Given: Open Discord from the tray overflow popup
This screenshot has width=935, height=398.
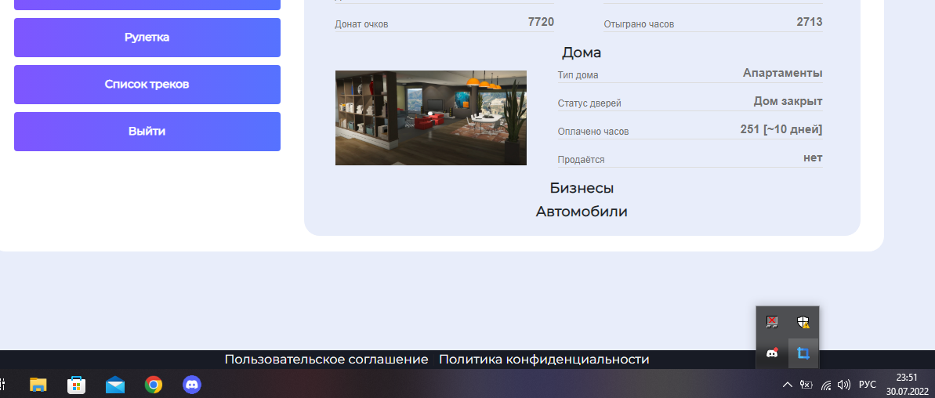Looking at the screenshot, I should click(772, 353).
